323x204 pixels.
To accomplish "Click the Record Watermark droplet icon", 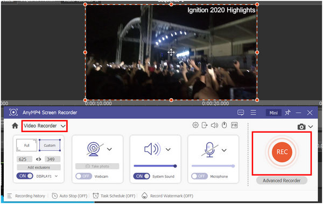I will 145,196.
